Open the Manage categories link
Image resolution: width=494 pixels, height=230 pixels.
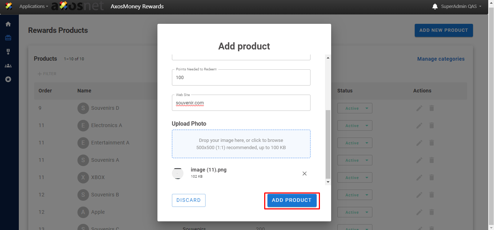[441, 59]
